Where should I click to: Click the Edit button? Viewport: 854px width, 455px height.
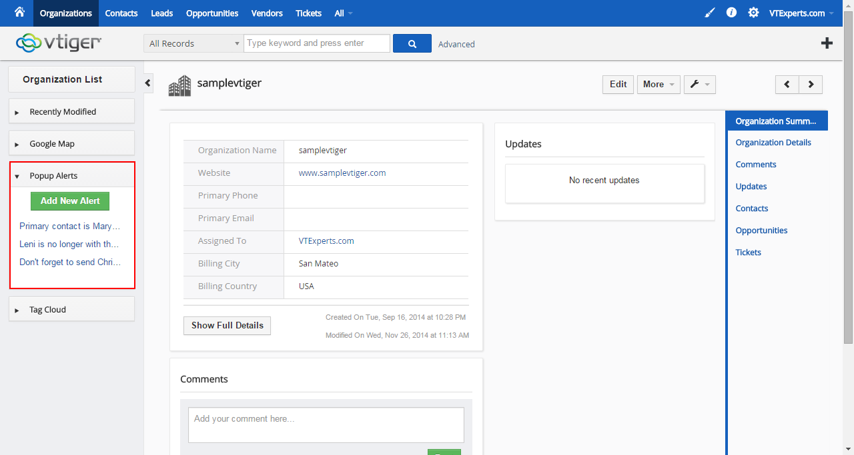(618, 85)
